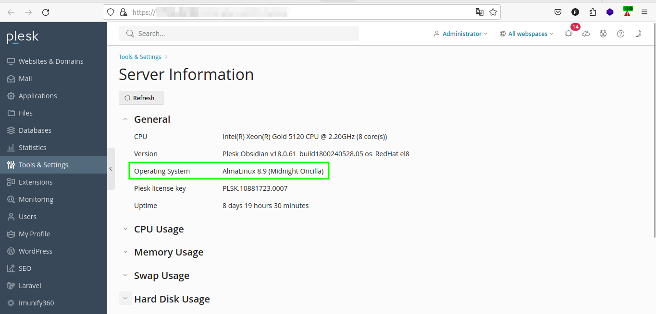This screenshot has width=656, height=314.
Task: Click the Refresh button
Action: pos(141,98)
